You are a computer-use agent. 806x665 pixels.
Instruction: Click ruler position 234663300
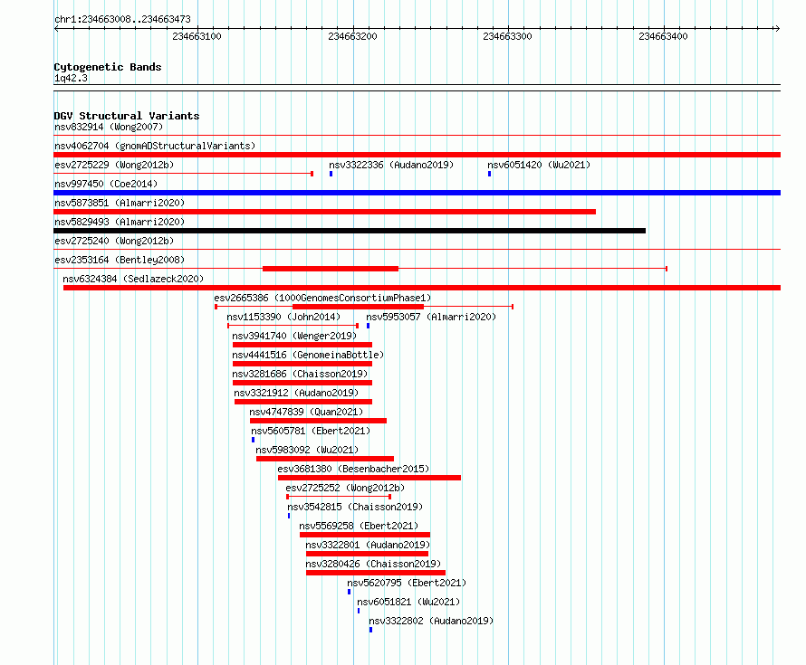[x=507, y=36]
